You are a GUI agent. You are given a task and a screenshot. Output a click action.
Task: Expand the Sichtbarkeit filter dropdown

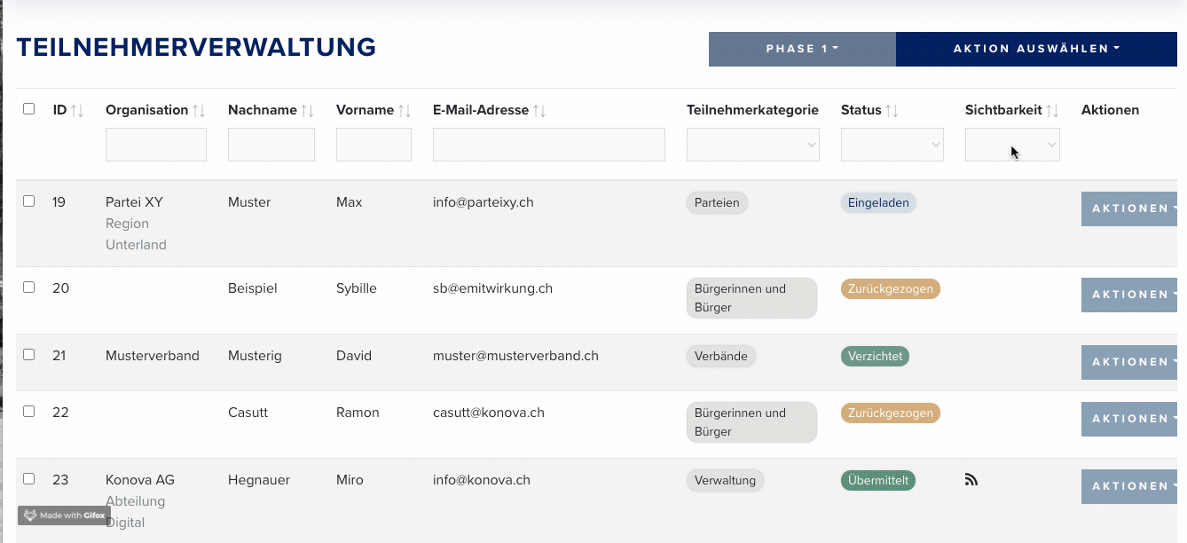click(1012, 145)
